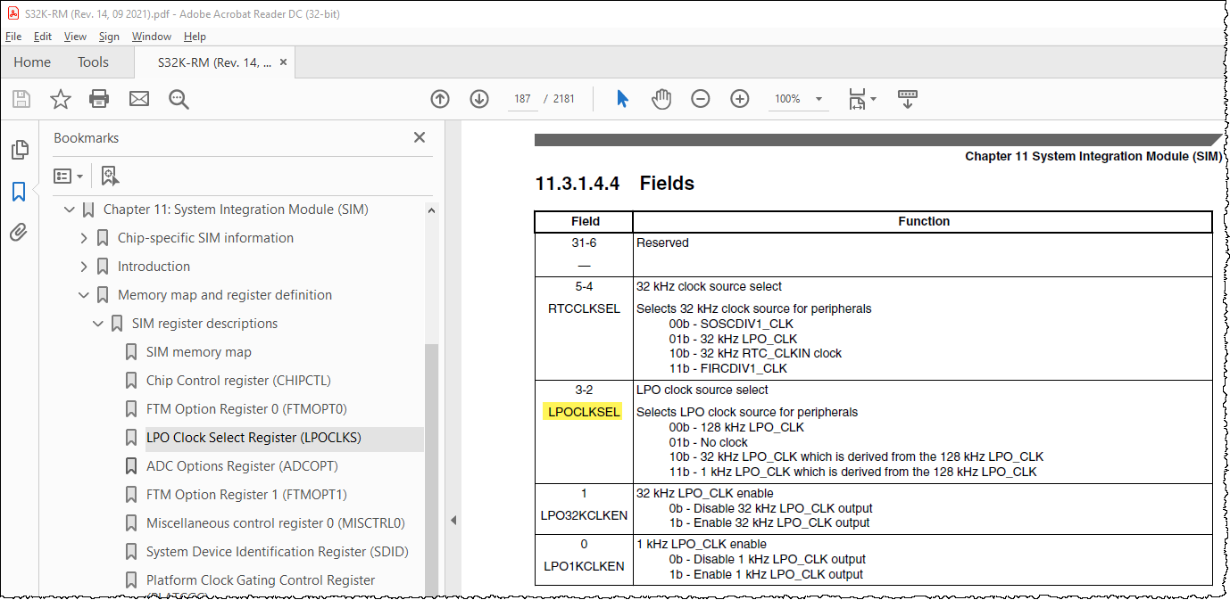Select the Hand tool in the toolbar
This screenshot has height=600, width=1230.
pyautogui.click(x=661, y=99)
